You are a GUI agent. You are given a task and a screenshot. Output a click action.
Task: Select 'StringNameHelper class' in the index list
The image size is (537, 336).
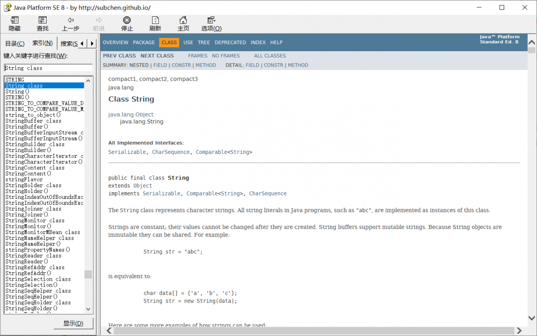tap(40, 238)
